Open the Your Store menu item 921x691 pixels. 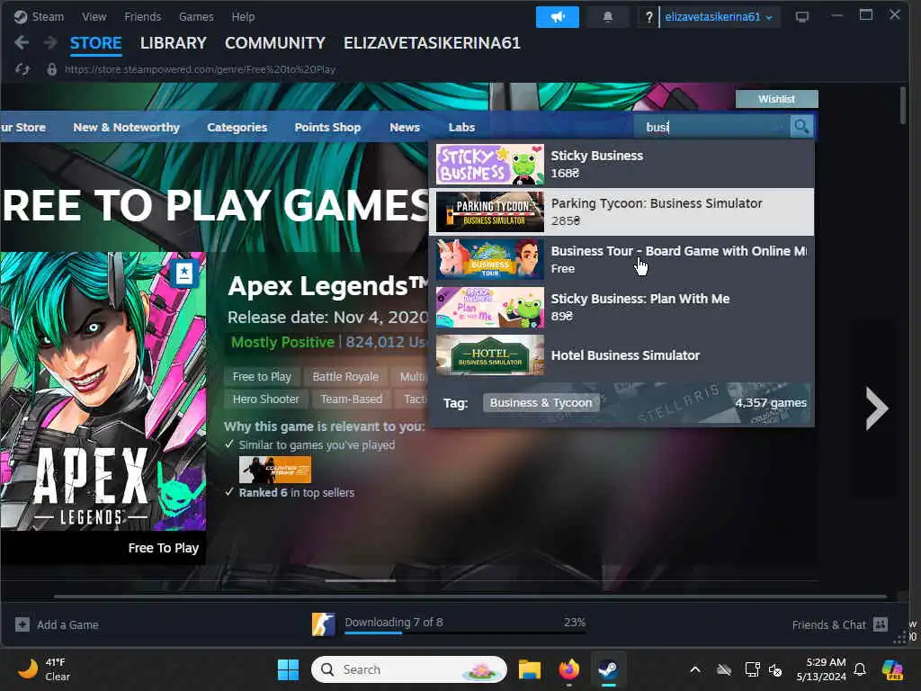(x=22, y=127)
